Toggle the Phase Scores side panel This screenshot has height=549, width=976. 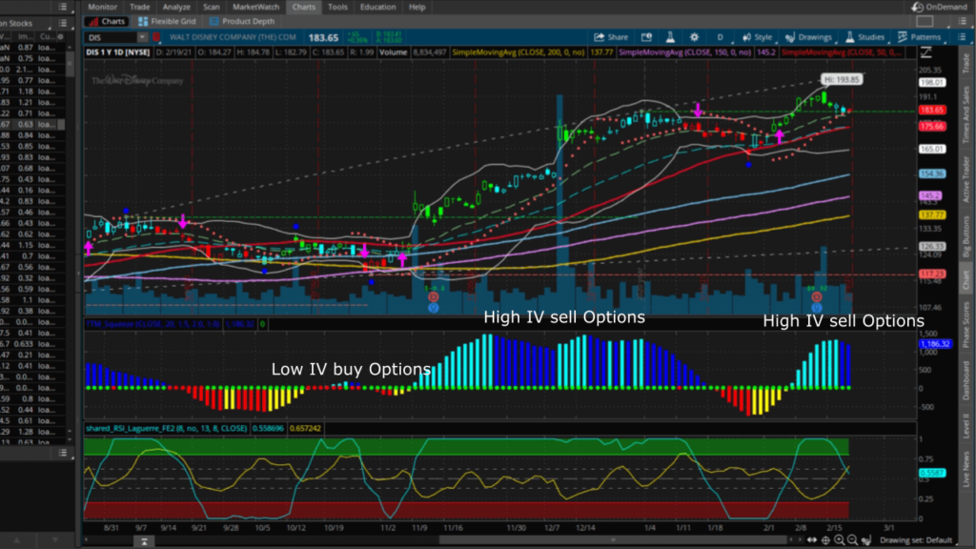click(966, 325)
